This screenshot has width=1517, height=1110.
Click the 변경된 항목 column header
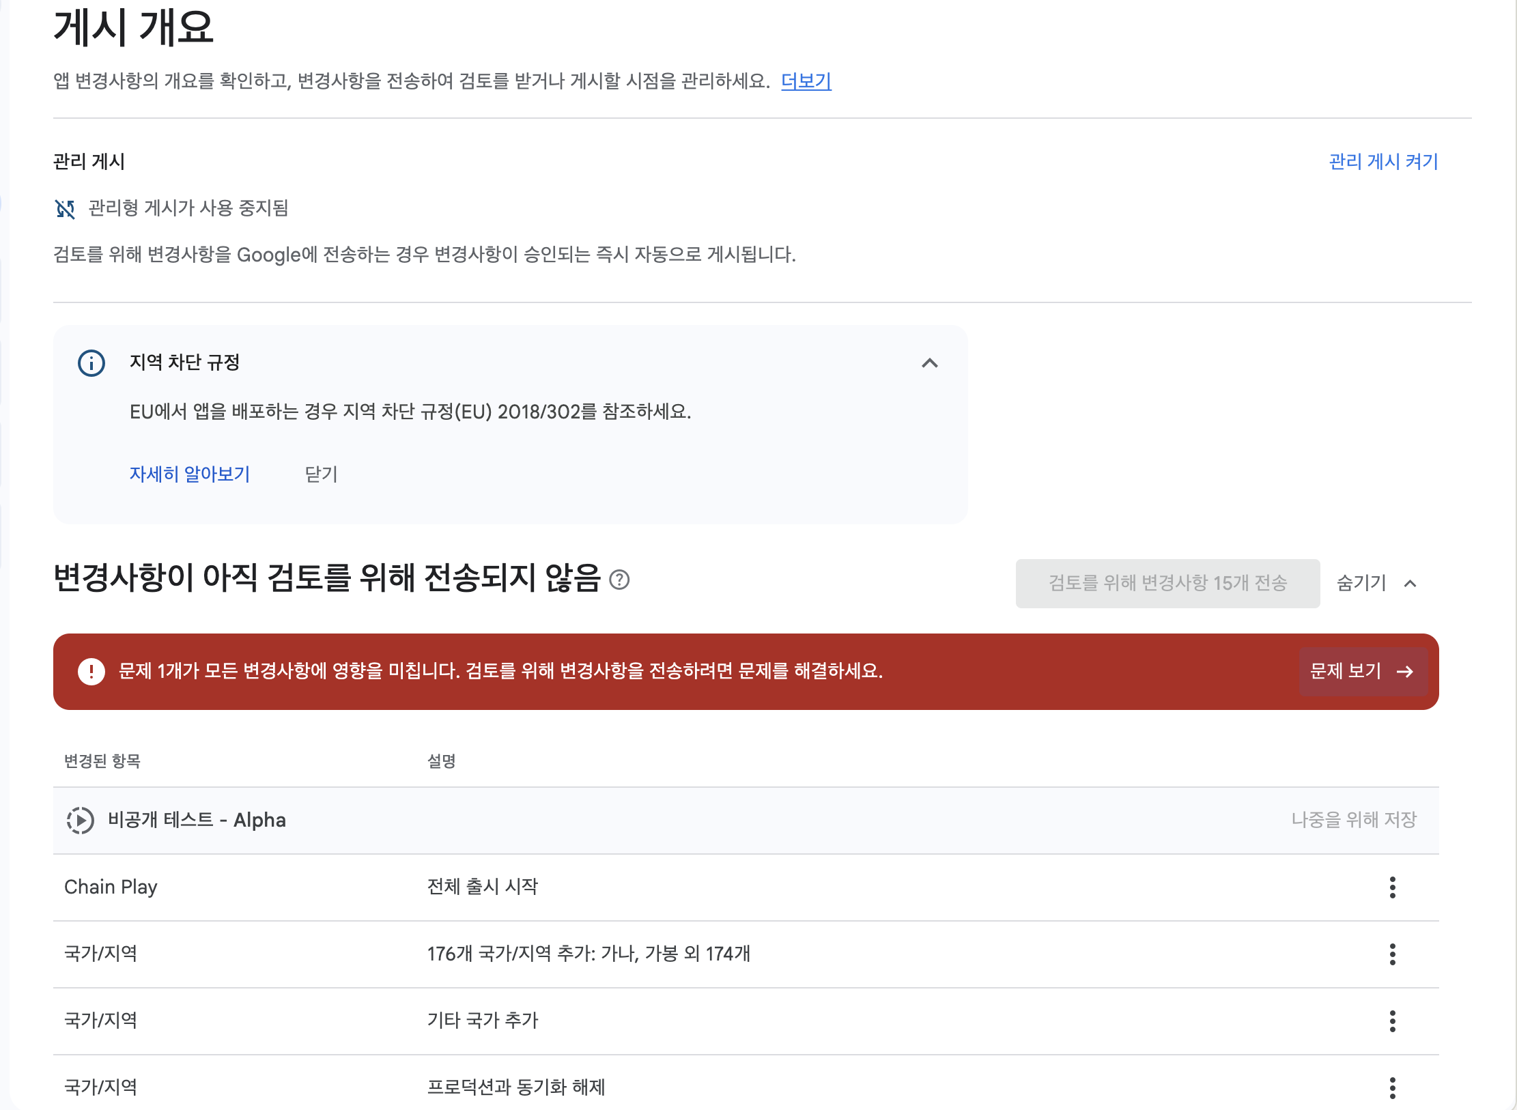click(x=102, y=761)
